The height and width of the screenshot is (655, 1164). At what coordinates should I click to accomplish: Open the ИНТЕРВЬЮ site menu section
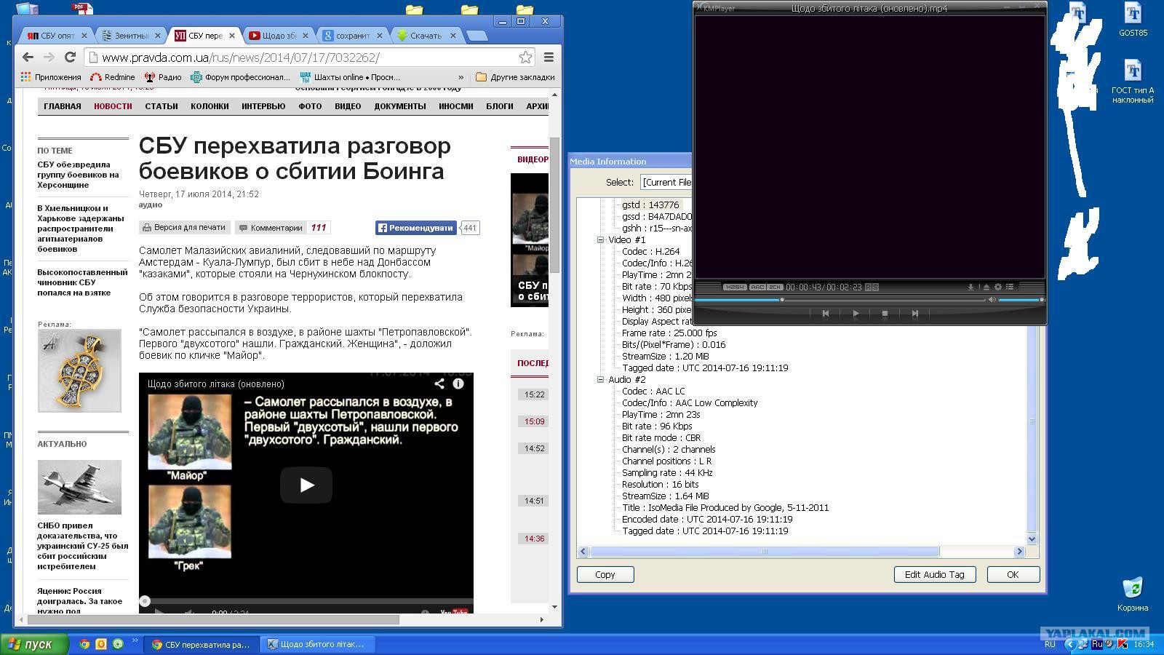pos(263,106)
